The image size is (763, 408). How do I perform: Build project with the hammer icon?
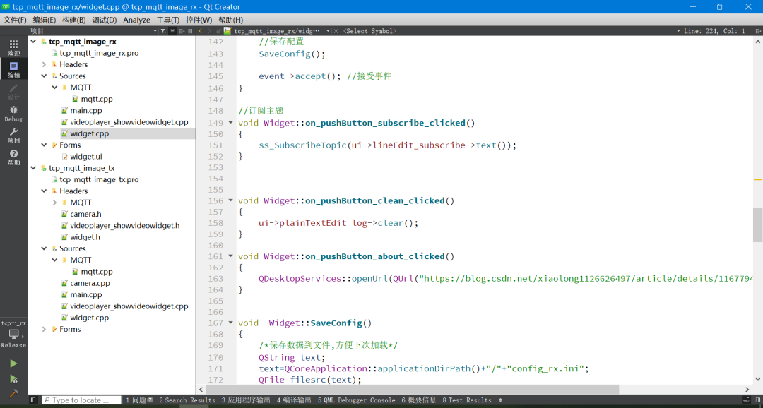click(13, 394)
